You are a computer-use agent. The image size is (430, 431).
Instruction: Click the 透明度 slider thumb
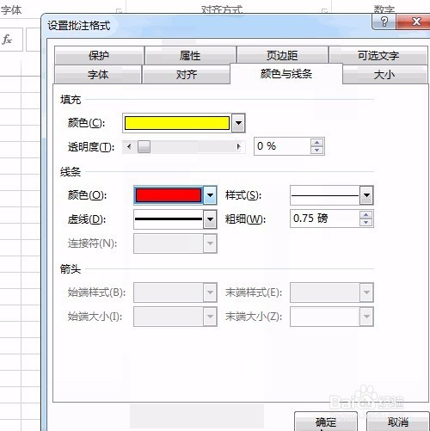tap(144, 147)
